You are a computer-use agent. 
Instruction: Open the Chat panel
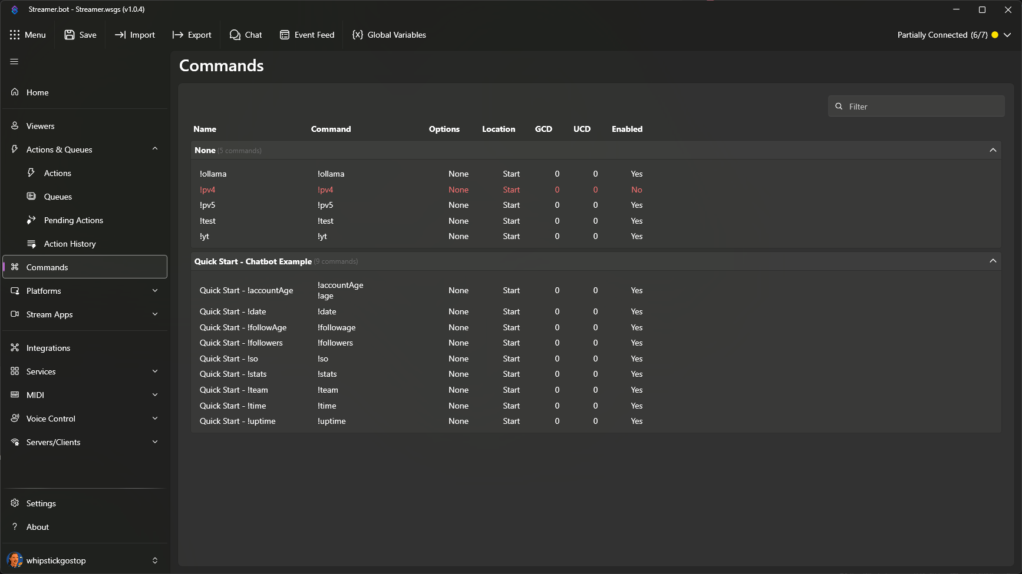(x=246, y=35)
